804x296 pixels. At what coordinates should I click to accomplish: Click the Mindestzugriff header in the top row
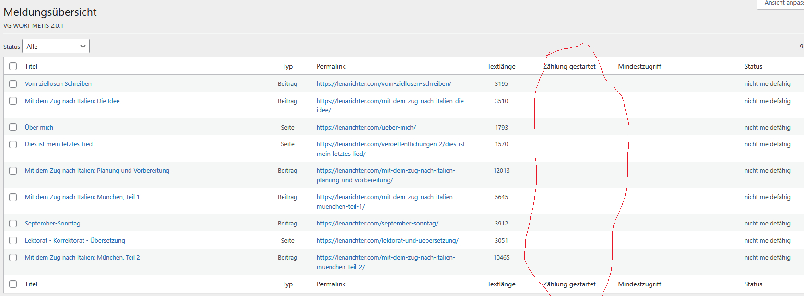[x=639, y=66]
